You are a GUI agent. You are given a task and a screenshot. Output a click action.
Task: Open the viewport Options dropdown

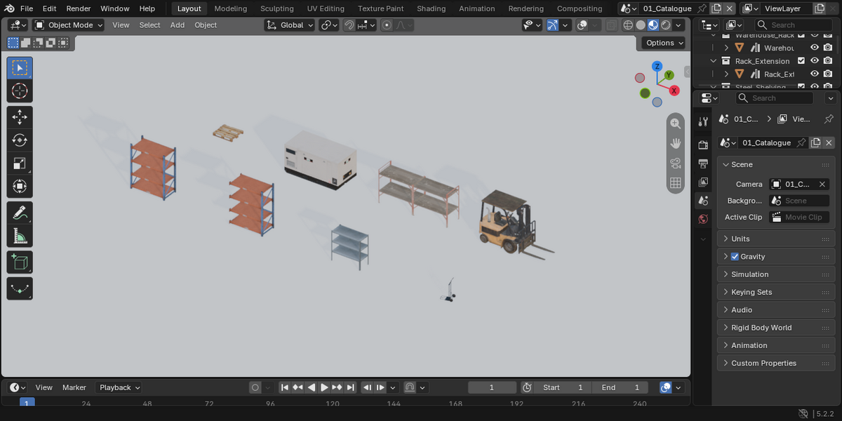pyautogui.click(x=664, y=43)
